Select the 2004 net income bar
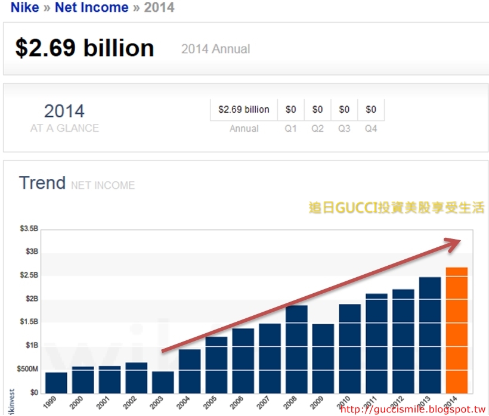 click(x=190, y=371)
